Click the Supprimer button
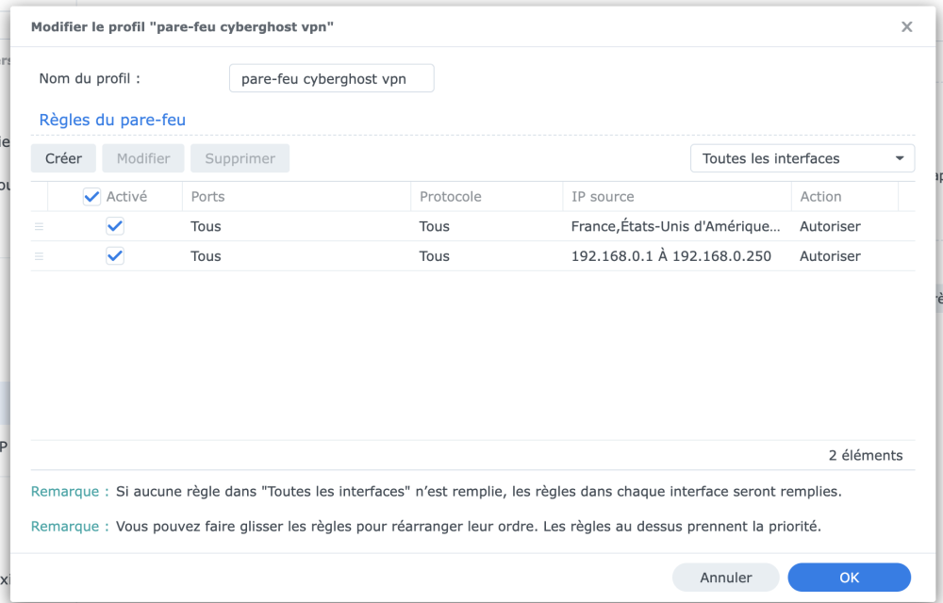 coord(240,158)
